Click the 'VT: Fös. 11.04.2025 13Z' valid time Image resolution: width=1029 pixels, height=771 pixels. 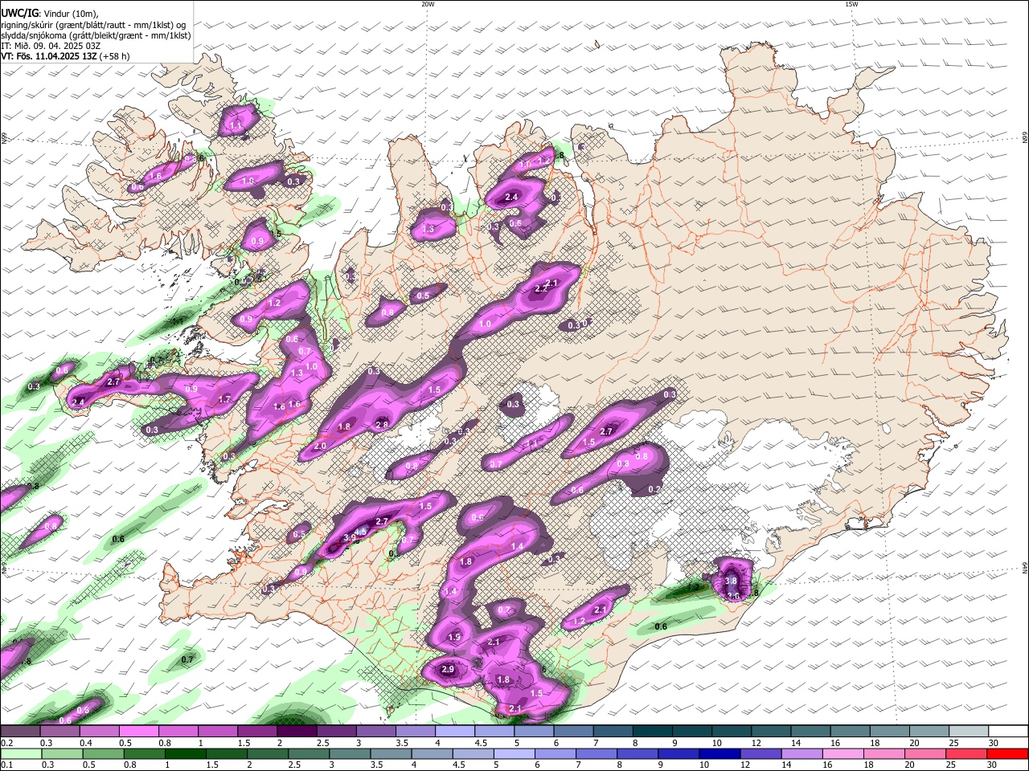pyautogui.click(x=49, y=56)
